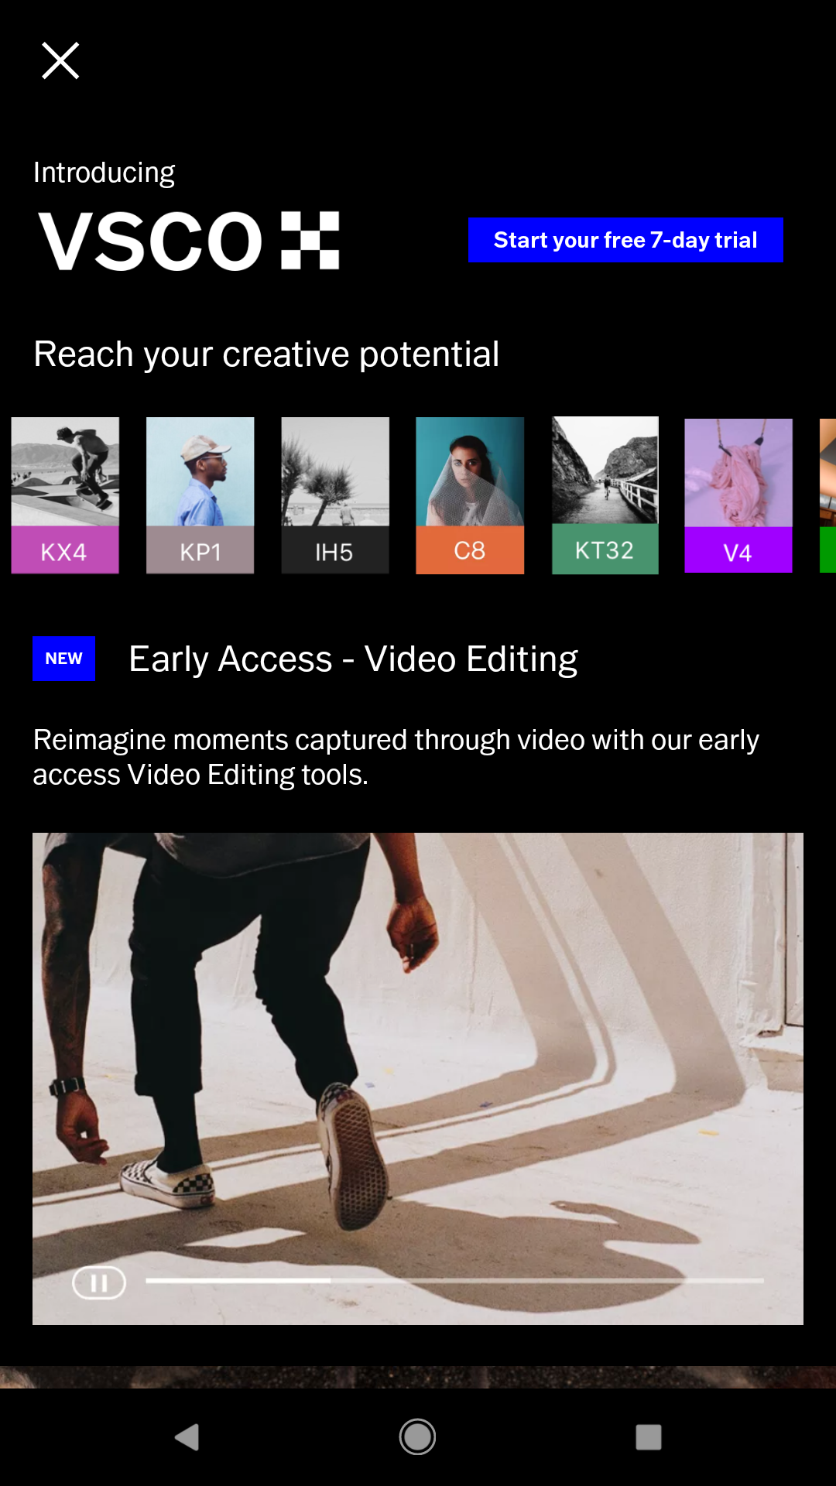Go back with Android back button
This screenshot has width=836, height=1486.
187,1437
